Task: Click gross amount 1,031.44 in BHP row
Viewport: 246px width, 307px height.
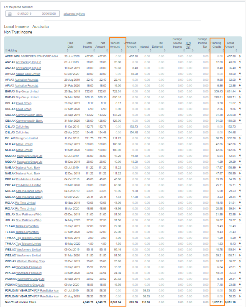Action: coord(231,92)
